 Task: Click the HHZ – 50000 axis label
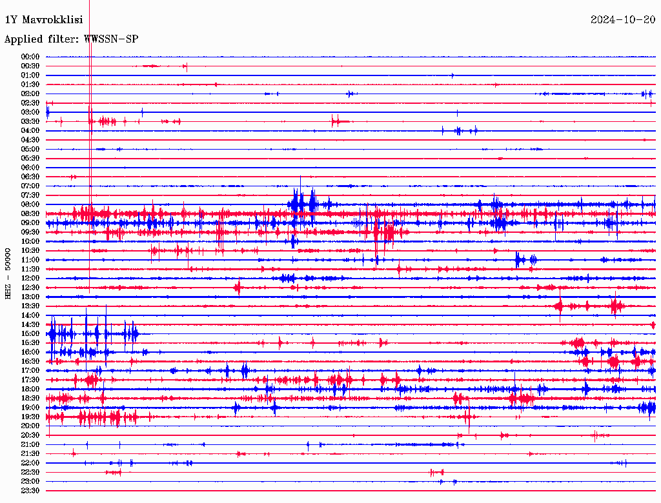8,273
